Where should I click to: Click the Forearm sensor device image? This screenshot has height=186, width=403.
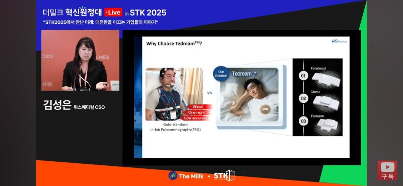[327, 126]
